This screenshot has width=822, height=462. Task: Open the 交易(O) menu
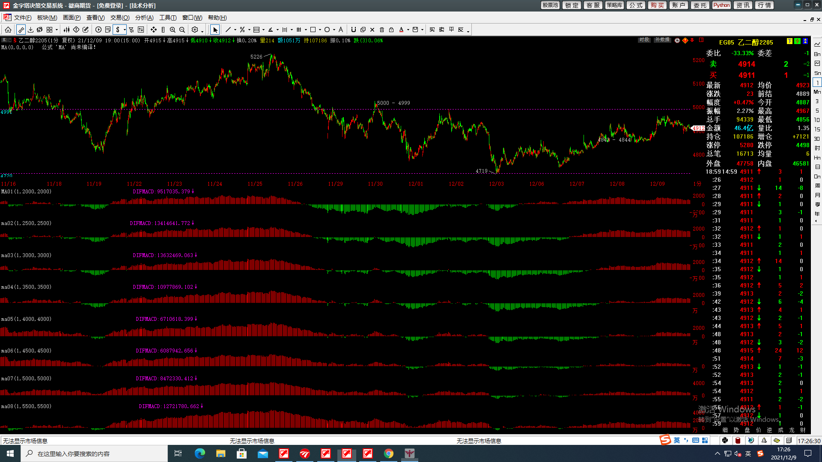tap(120, 18)
